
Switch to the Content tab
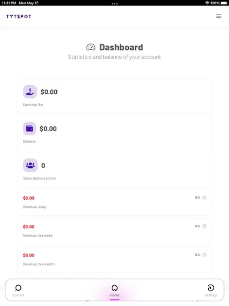pyautogui.click(x=18, y=290)
